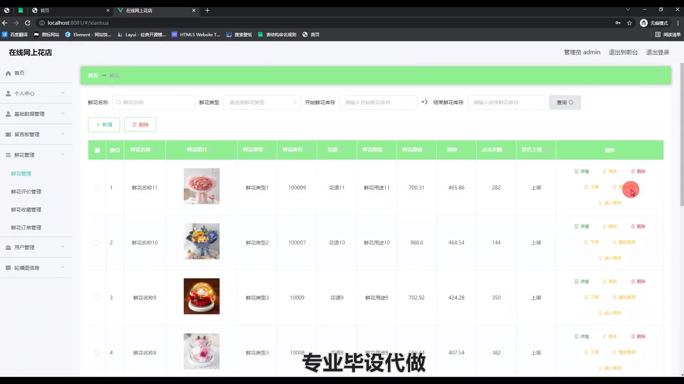Reload the page with browser refresh icon
The width and height of the screenshot is (684, 384).
tap(28, 23)
